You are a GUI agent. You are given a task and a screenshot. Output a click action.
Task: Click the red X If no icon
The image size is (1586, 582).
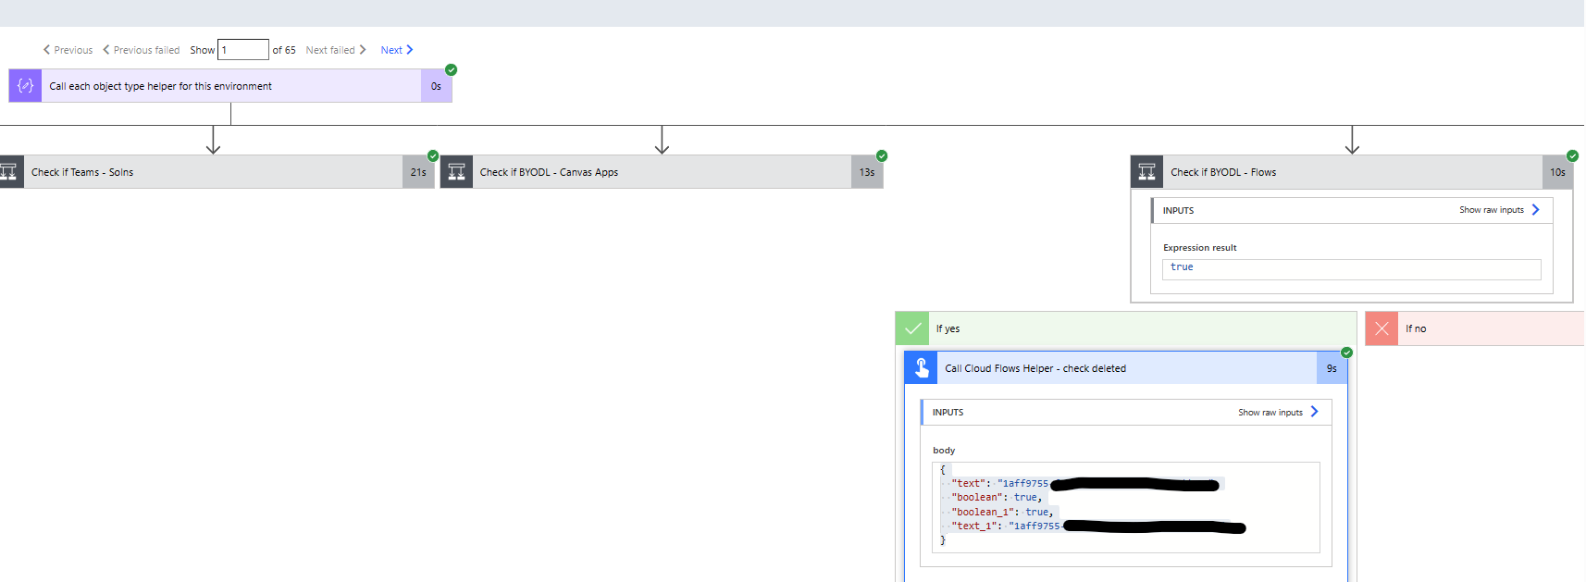(1382, 328)
